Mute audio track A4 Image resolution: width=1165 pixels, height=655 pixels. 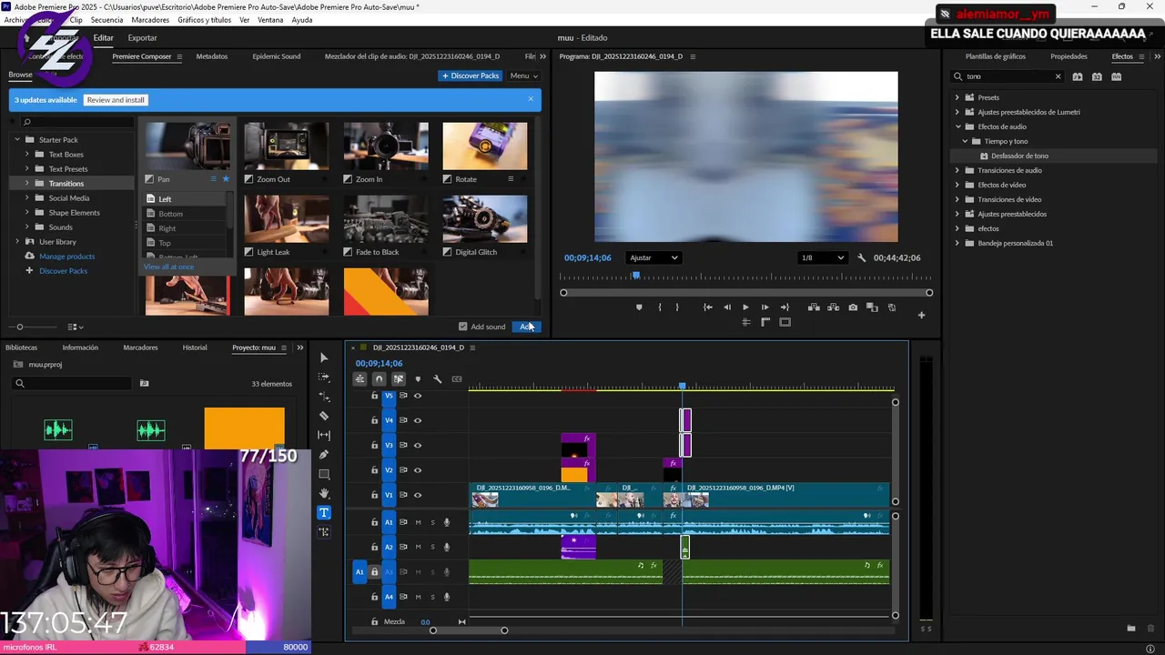(x=418, y=597)
